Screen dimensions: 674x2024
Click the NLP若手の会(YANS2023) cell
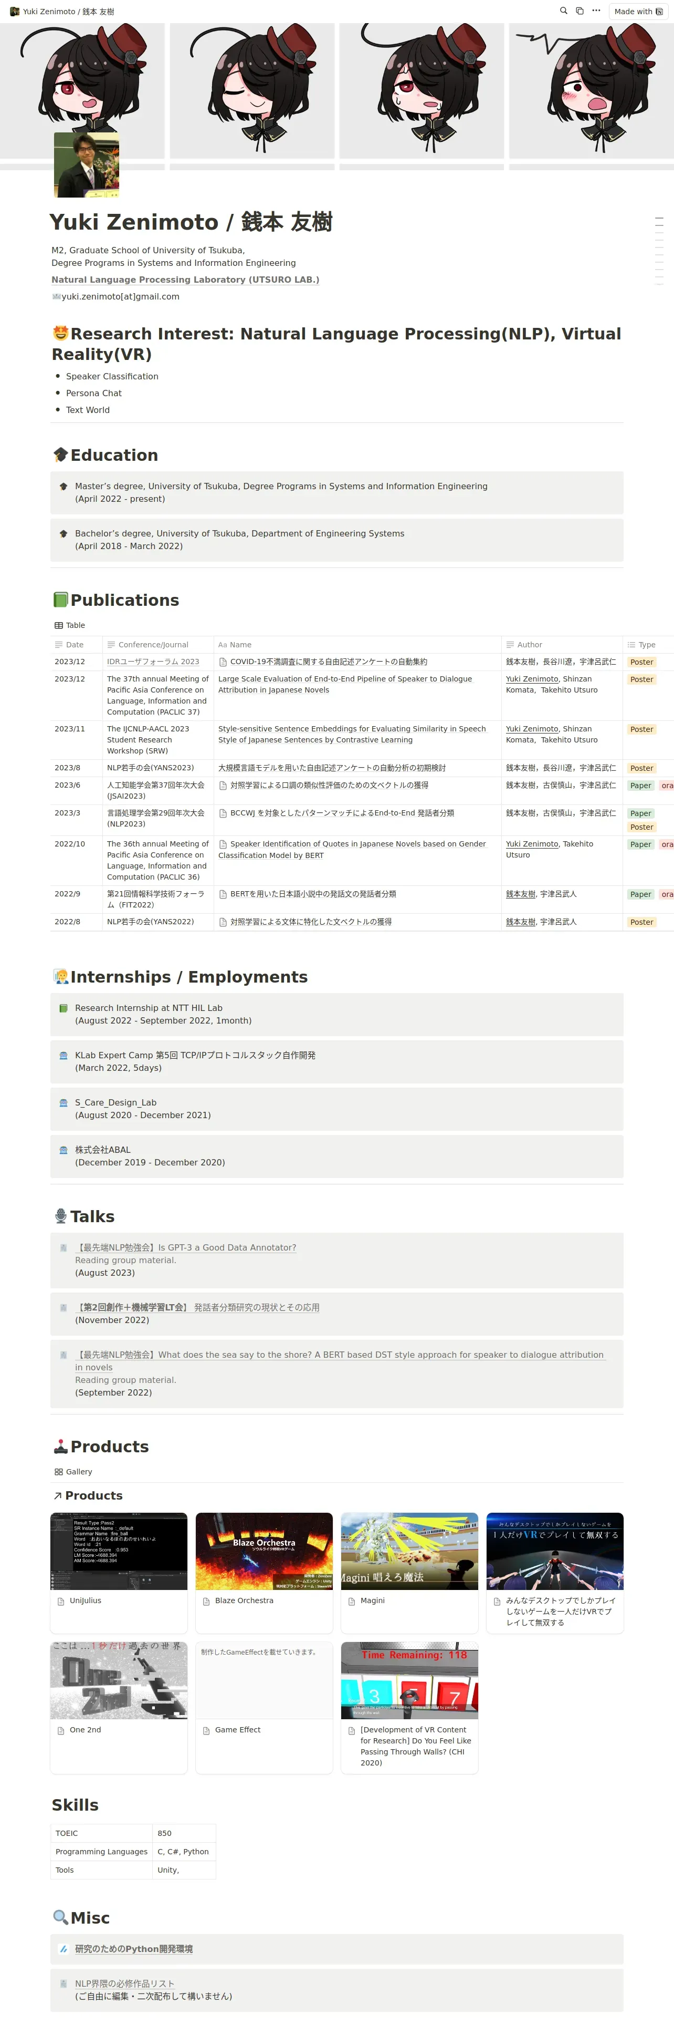(157, 768)
